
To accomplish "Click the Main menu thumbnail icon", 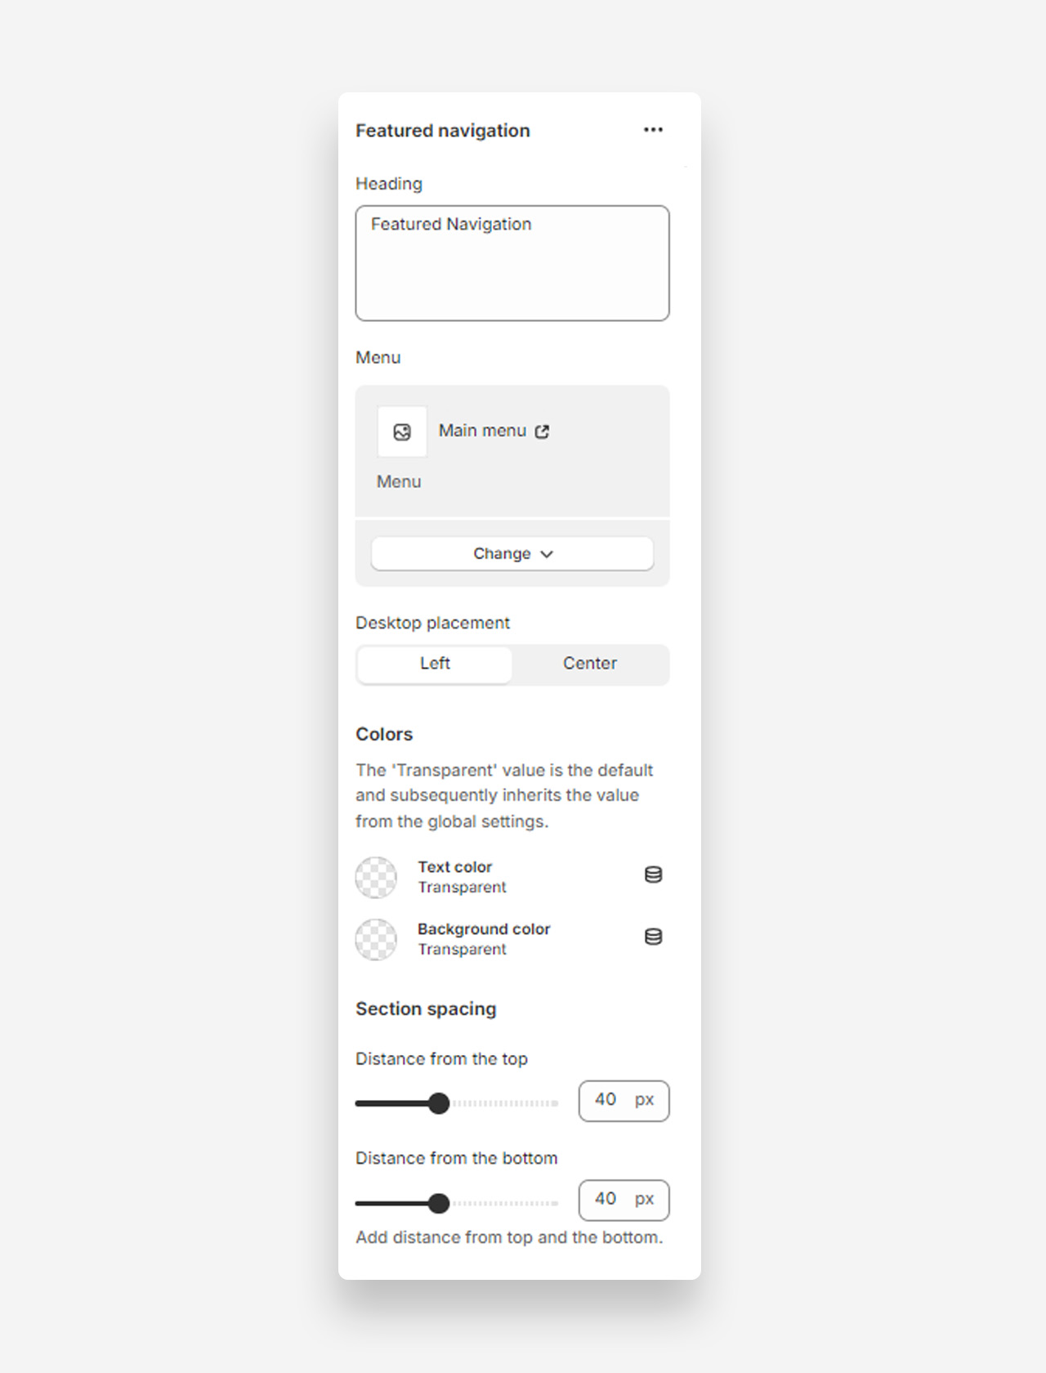I will (402, 432).
